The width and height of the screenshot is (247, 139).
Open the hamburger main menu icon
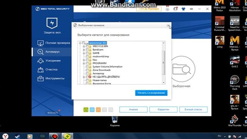pos(191,9)
